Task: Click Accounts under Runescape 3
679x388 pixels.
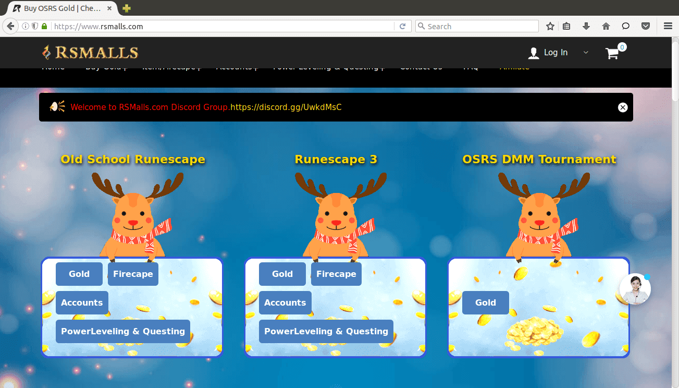Action: click(x=285, y=302)
